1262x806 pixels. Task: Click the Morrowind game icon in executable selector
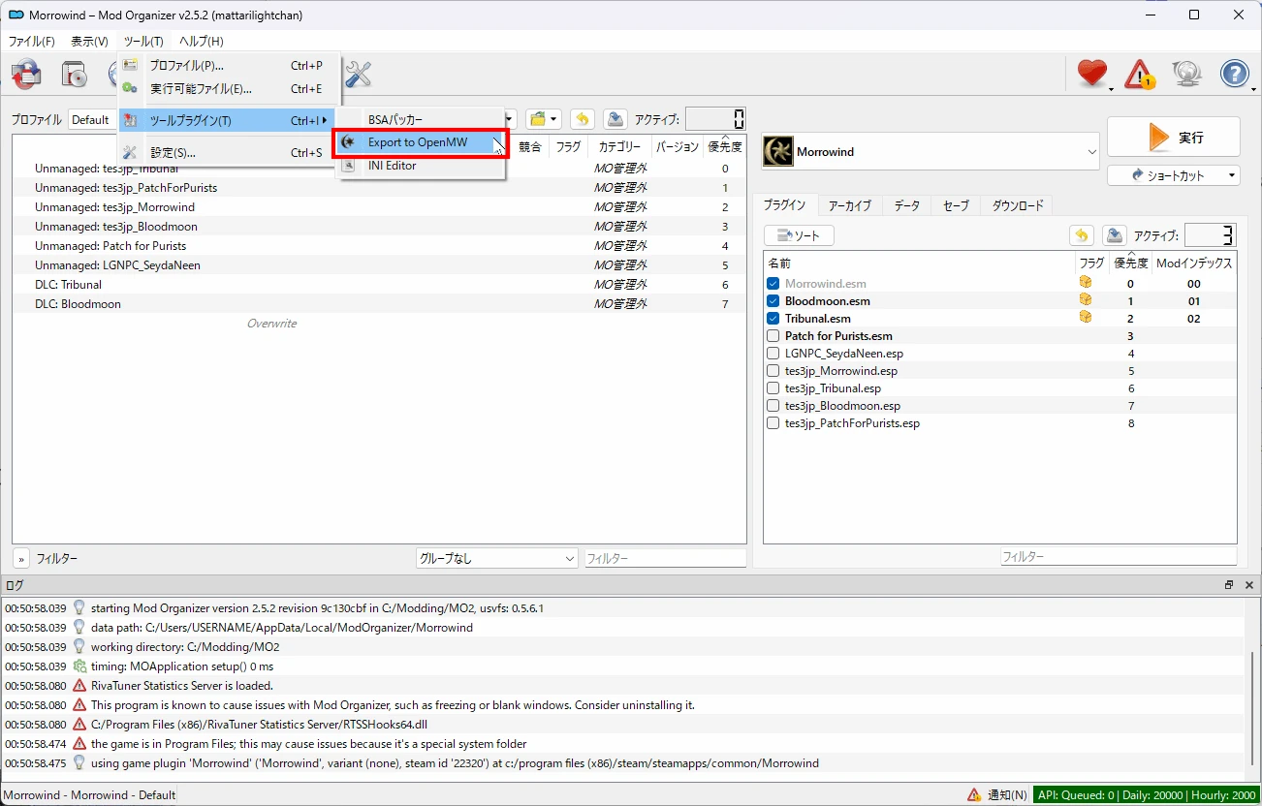[x=778, y=152]
